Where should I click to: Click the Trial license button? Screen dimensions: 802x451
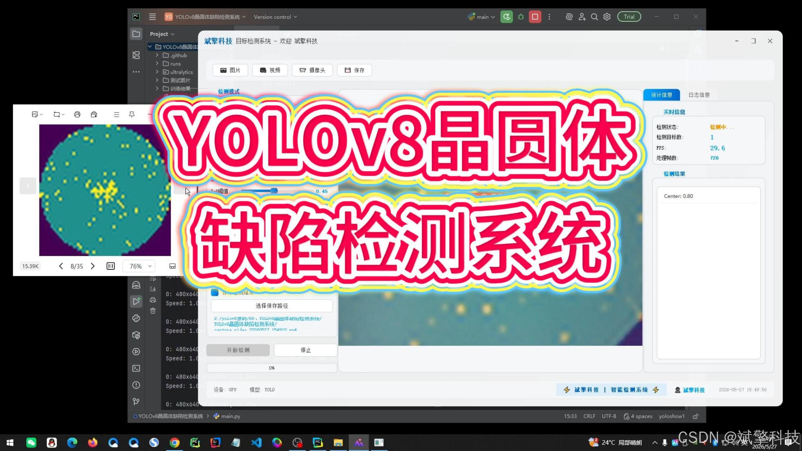point(629,17)
